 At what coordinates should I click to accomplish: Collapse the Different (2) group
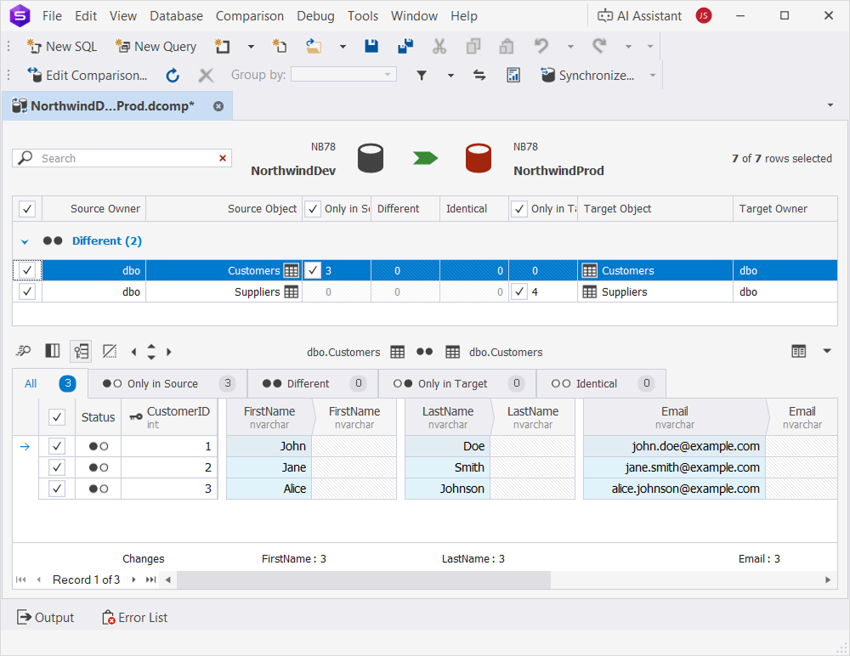pos(25,241)
